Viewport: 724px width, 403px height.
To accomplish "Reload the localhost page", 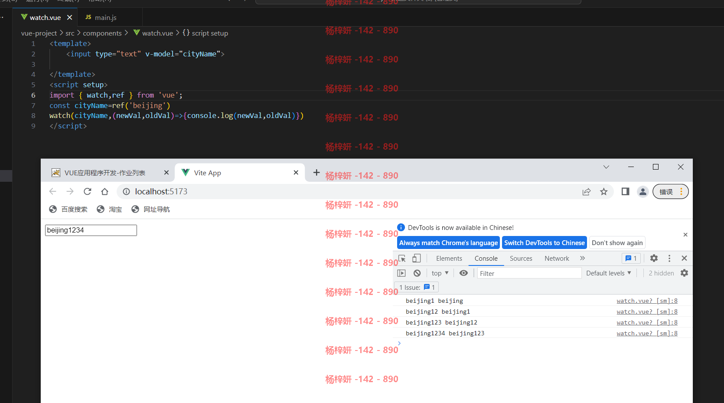I will tap(87, 191).
